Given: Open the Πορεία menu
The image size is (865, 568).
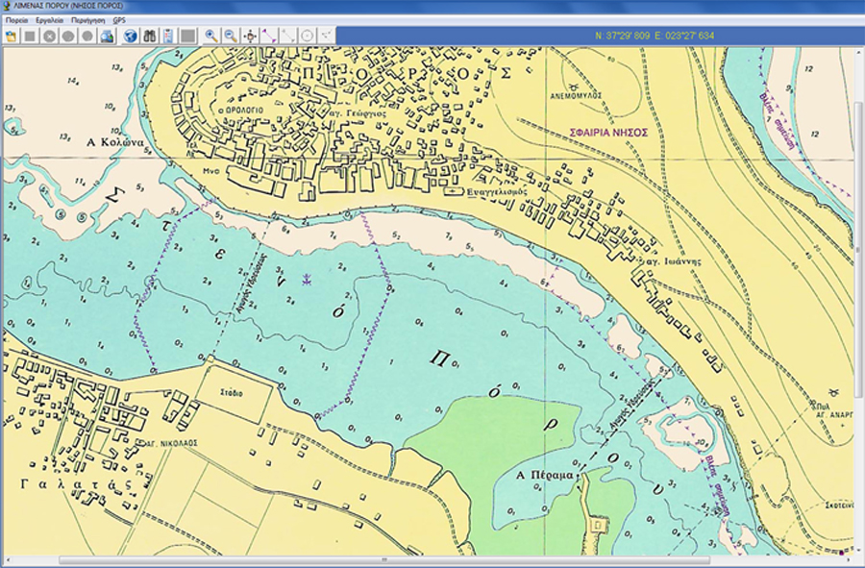Looking at the screenshot, I should tap(17, 20).
